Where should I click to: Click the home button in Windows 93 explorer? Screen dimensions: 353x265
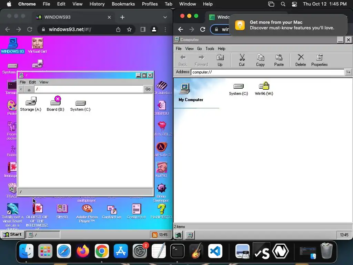29,89
